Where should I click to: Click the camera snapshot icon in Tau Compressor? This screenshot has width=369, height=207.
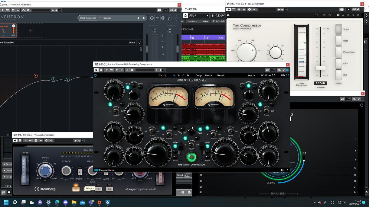[338, 15]
